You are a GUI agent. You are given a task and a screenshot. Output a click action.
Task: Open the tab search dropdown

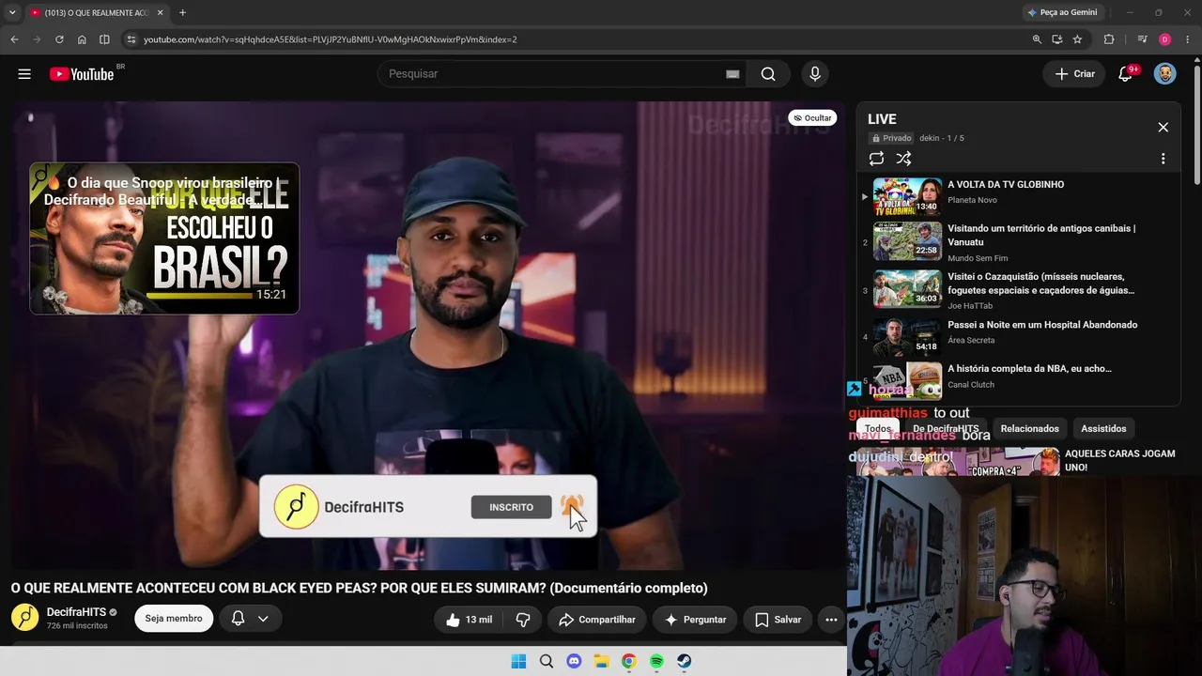tap(12, 12)
